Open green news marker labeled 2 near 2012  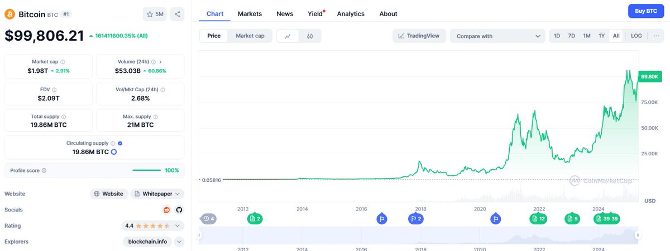coord(255,219)
